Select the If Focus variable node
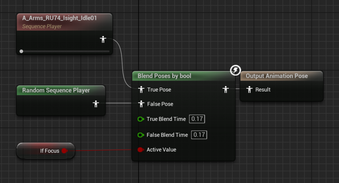 [x=46, y=151]
